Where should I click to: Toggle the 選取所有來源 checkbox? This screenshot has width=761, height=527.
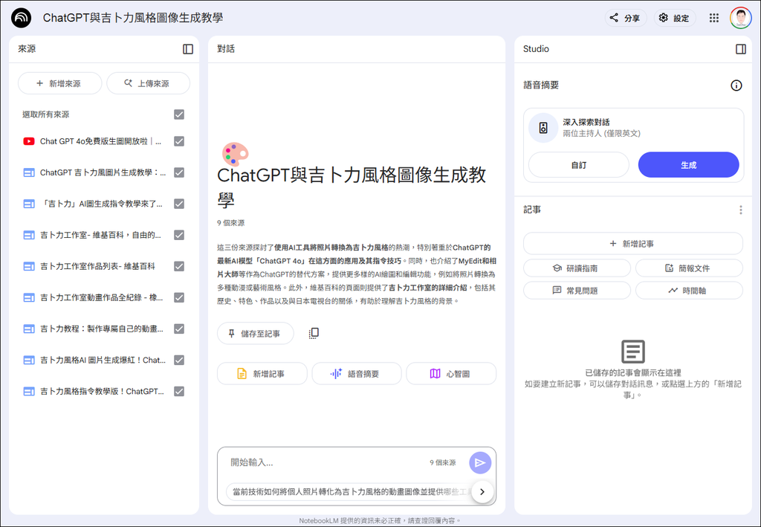179,114
